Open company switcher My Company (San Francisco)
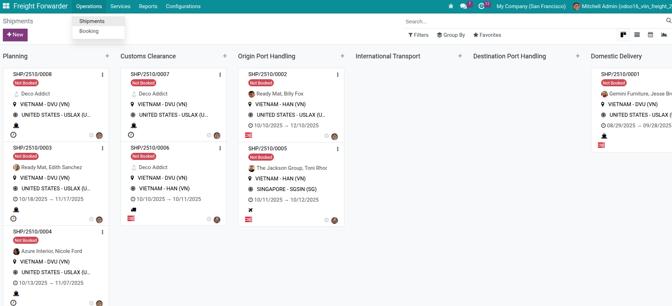This screenshot has width=672, height=306. (x=531, y=6)
